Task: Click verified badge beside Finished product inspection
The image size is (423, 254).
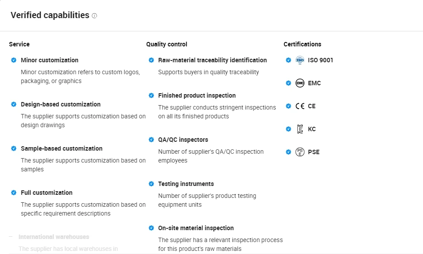Action: coord(151,95)
